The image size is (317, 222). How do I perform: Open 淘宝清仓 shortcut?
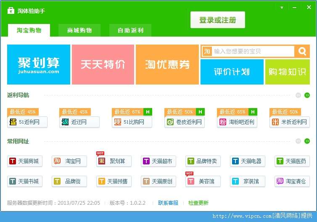coord(292,181)
